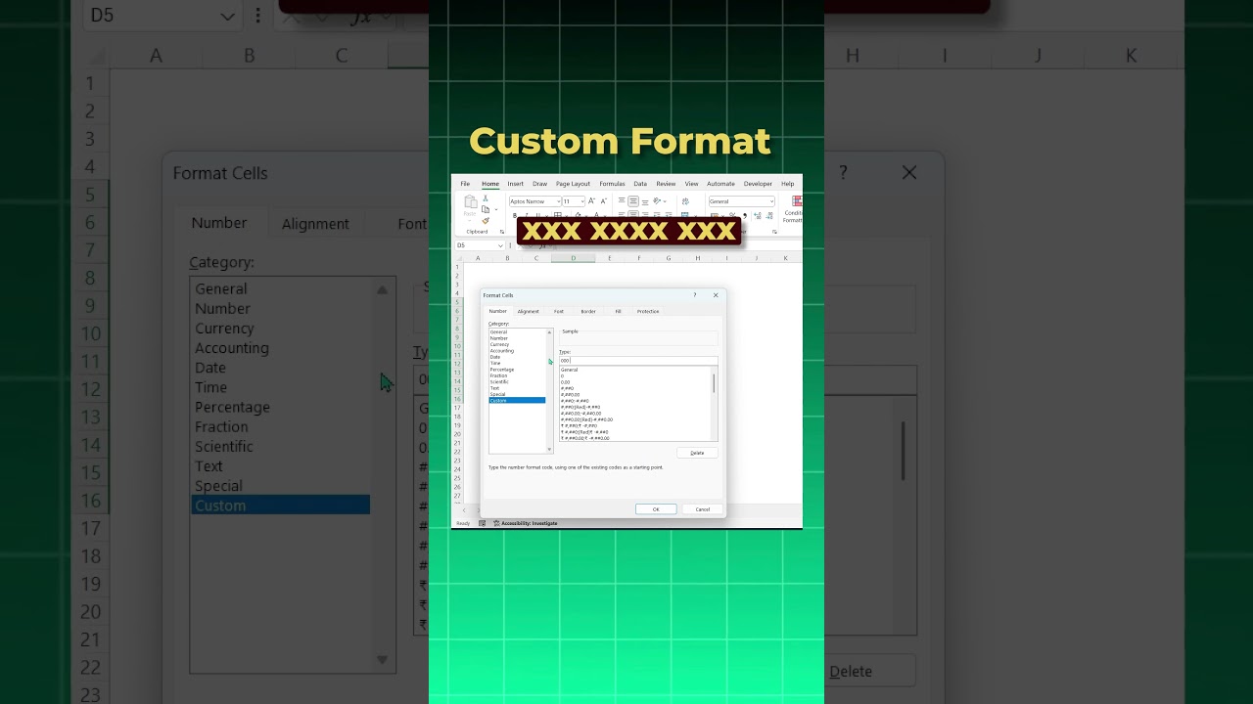Viewport: 1253px width, 704px height.
Task: Open the Copy options dropdown arrow
Action: point(494,209)
